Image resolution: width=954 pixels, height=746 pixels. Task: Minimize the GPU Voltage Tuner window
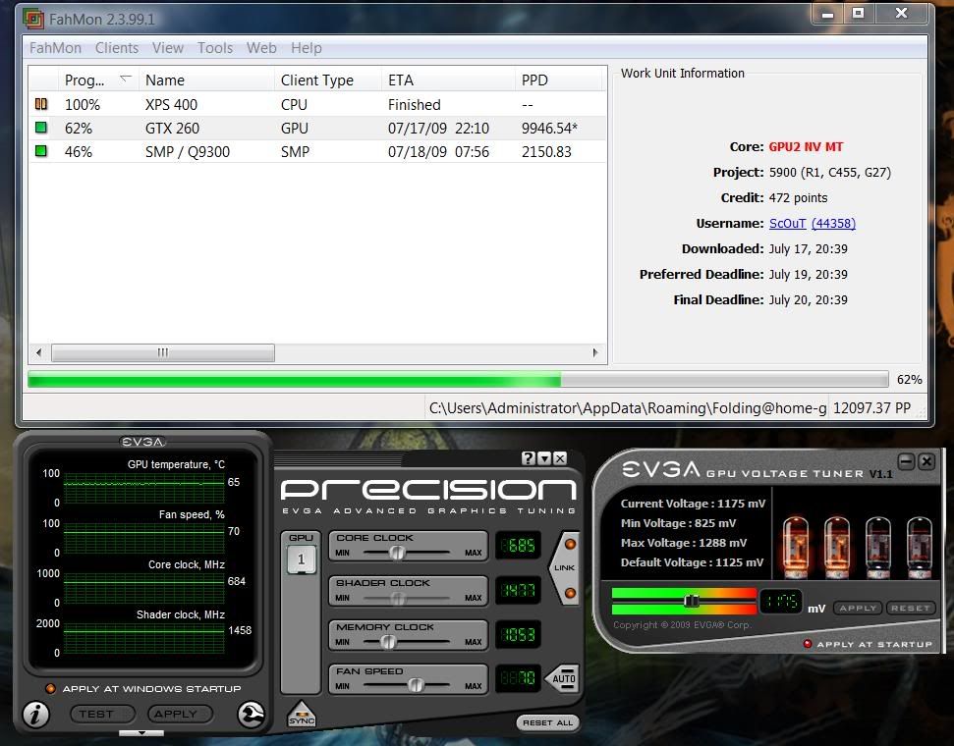[x=906, y=461]
